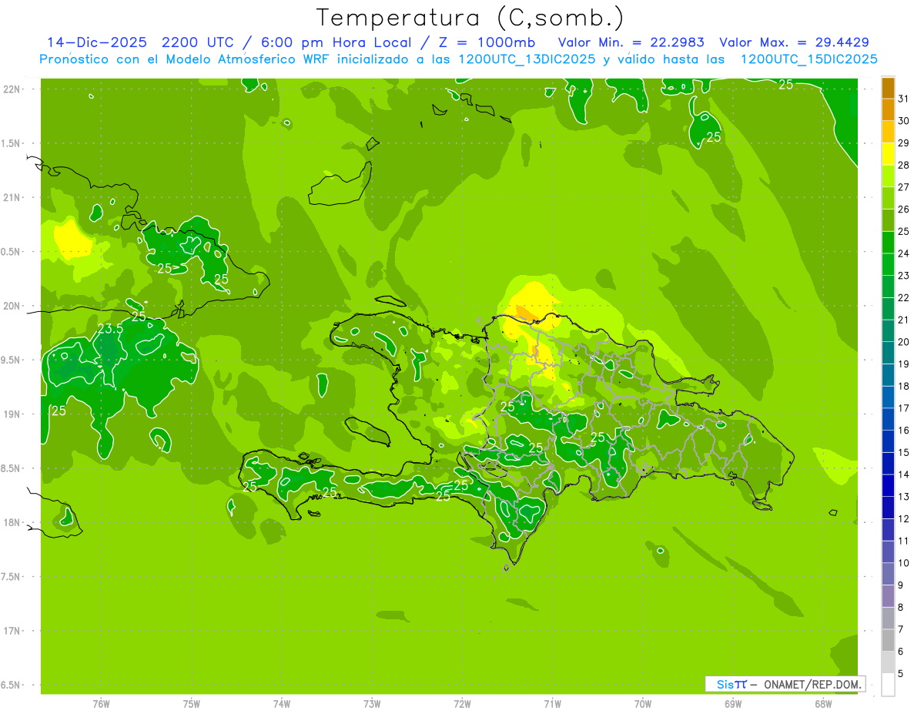
Task: Click the '1200UTC_15DIC2025' valid-until text
Action: [x=808, y=59]
